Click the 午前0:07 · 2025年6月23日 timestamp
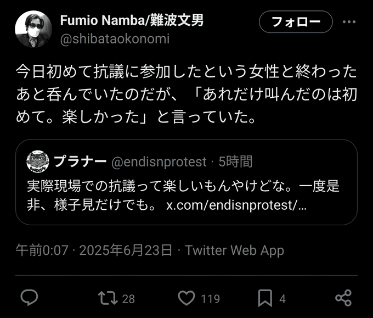 click(94, 250)
